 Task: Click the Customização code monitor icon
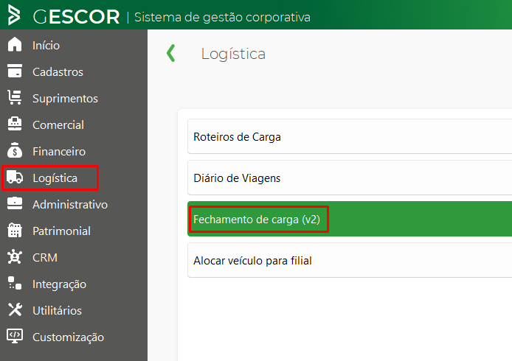pyautogui.click(x=15, y=336)
